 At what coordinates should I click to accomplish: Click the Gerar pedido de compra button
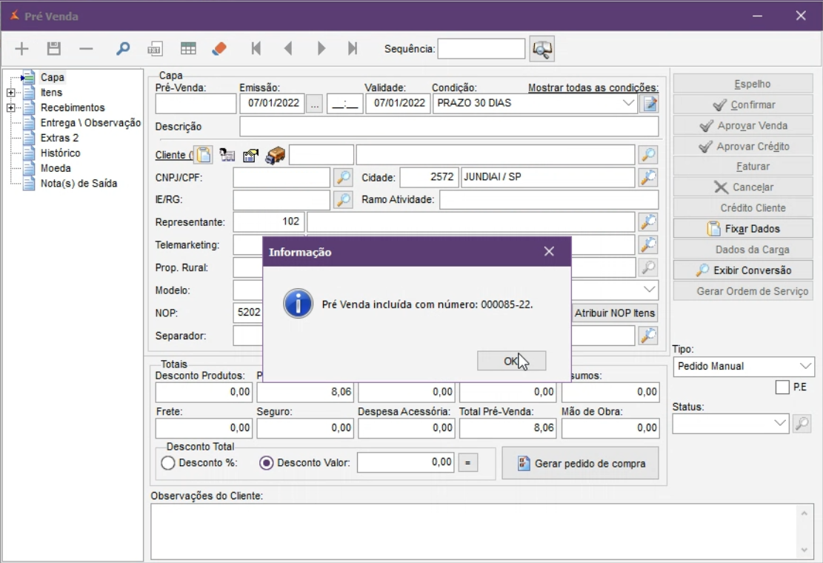coord(580,464)
